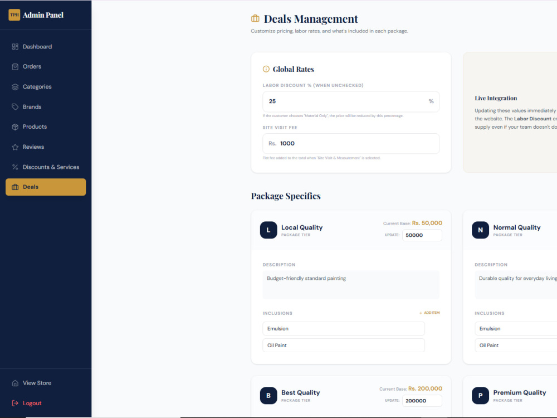Edit Local Quality Emulsion inclusion field
Screen dimensions: 557x418
pyautogui.click(x=344, y=328)
